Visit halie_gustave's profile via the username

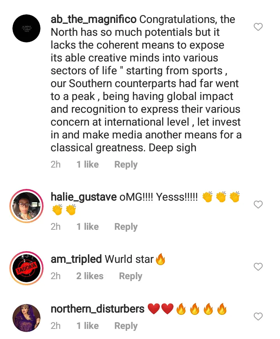(x=84, y=197)
